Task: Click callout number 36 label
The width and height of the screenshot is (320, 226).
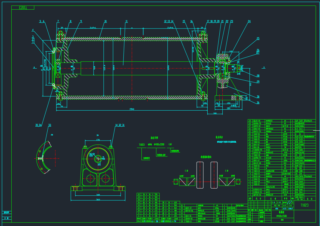Action: point(258,103)
